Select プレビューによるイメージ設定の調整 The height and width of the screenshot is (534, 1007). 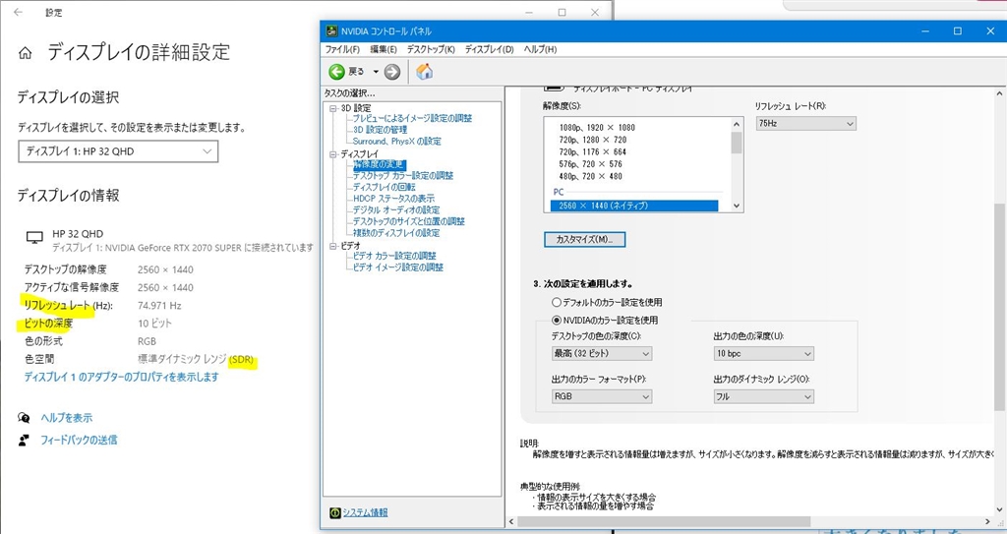(x=412, y=118)
